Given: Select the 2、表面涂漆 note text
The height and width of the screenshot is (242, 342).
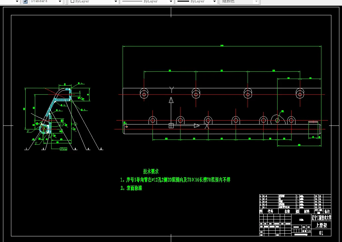Looking at the screenshot, I should pos(131,188).
